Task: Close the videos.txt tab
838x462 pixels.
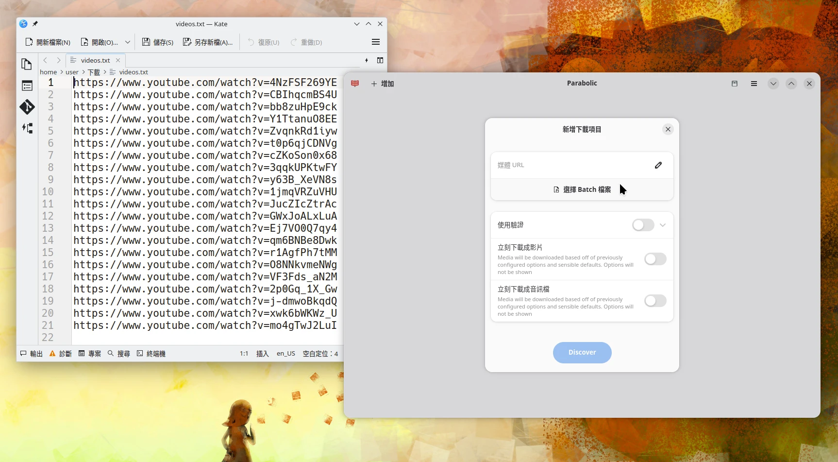Action: [x=118, y=60]
